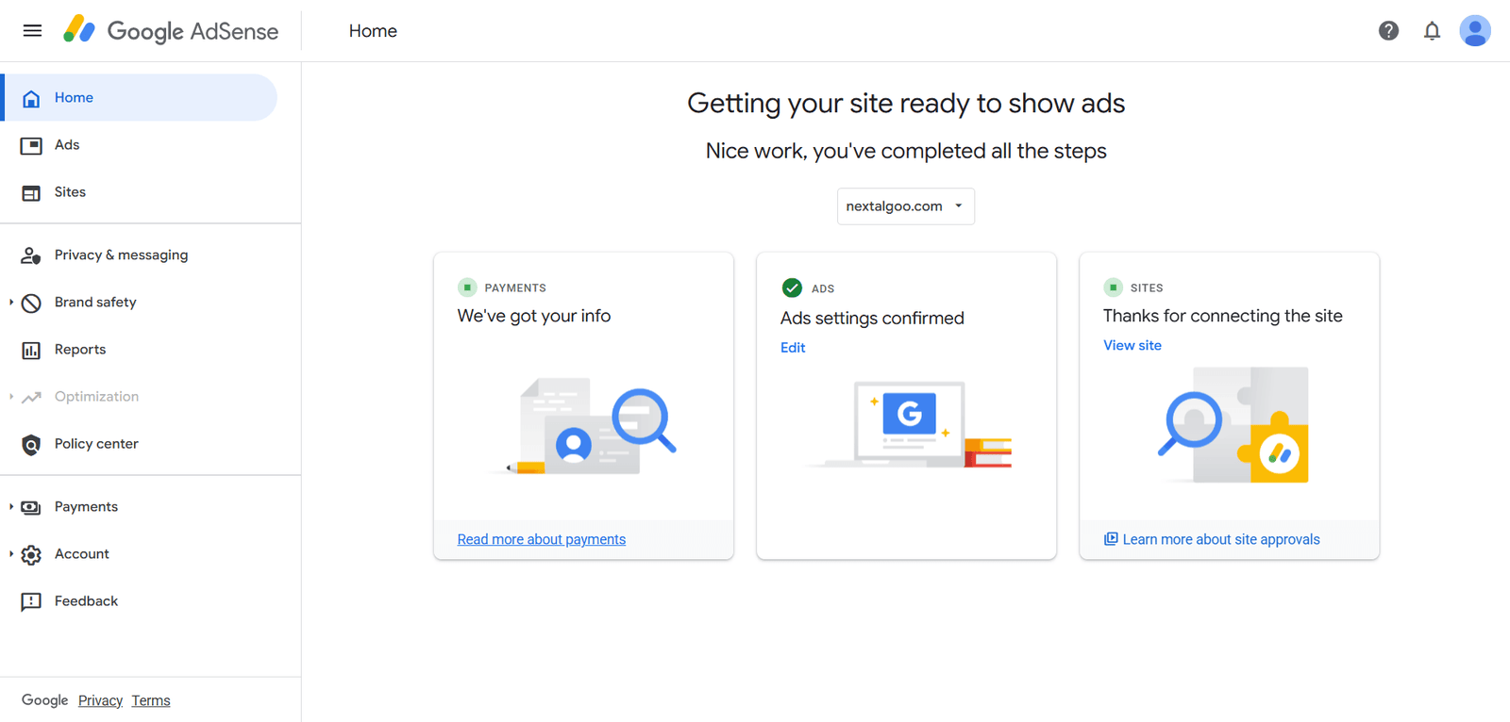Click Edit under Ads settings confirmed
Screen dimensions: 1510x722
pos(793,347)
